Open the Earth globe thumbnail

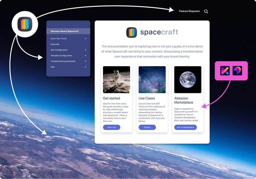(188, 80)
